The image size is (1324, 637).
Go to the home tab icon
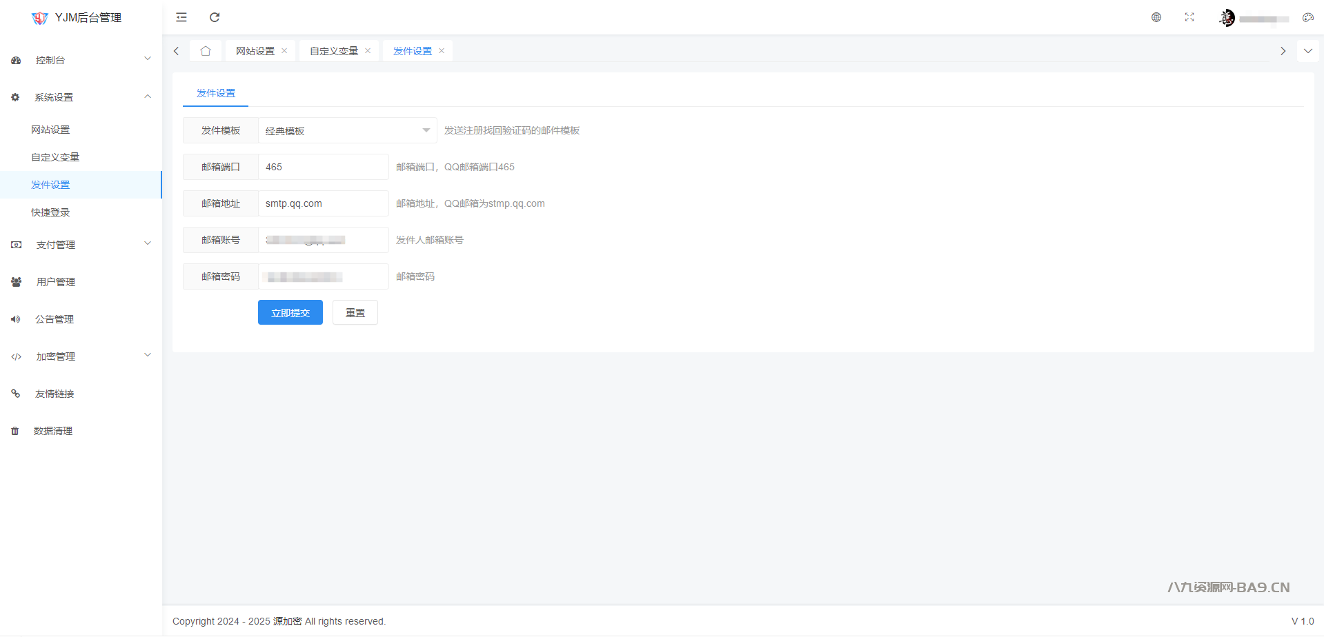(x=206, y=51)
